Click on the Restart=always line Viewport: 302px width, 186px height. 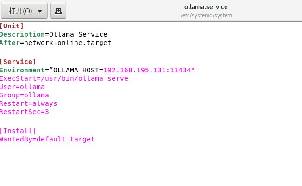[x=29, y=103]
